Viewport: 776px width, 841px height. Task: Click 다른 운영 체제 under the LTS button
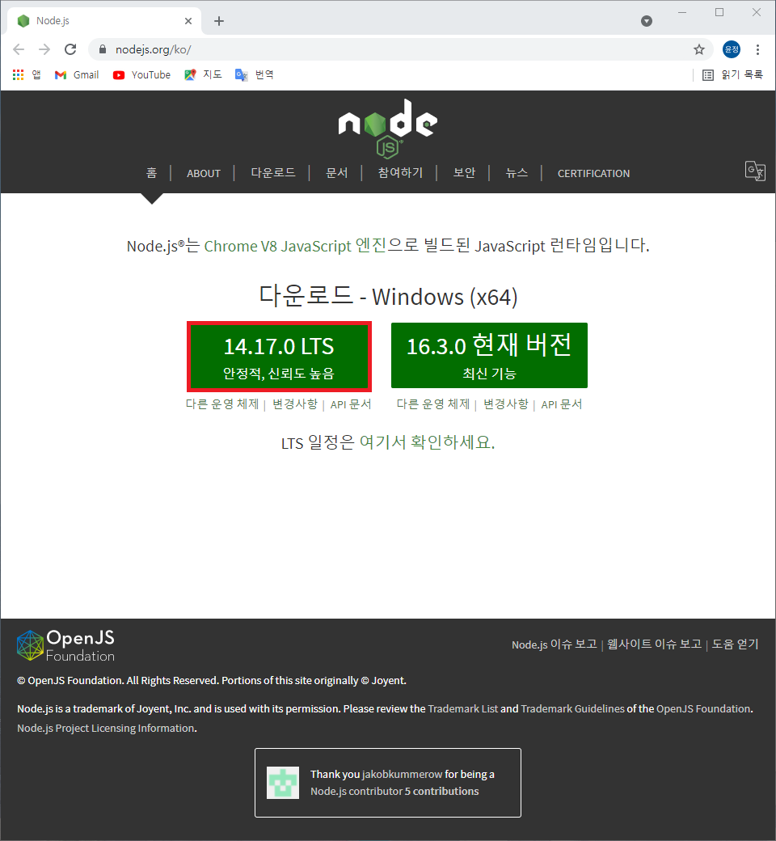(222, 404)
